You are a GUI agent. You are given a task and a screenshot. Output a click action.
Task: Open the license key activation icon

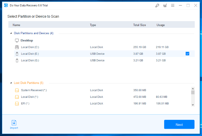pos(157,5)
